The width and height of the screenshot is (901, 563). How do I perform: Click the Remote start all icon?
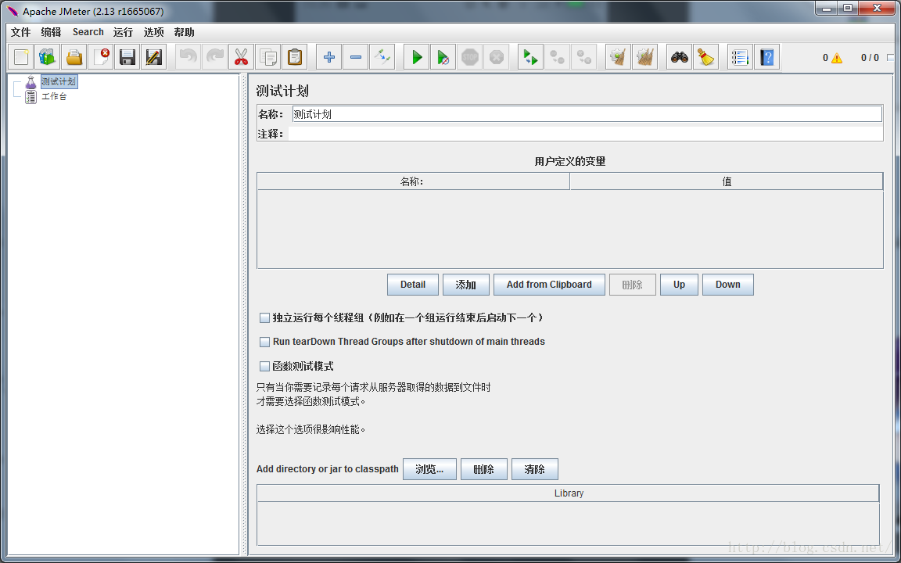click(x=530, y=57)
